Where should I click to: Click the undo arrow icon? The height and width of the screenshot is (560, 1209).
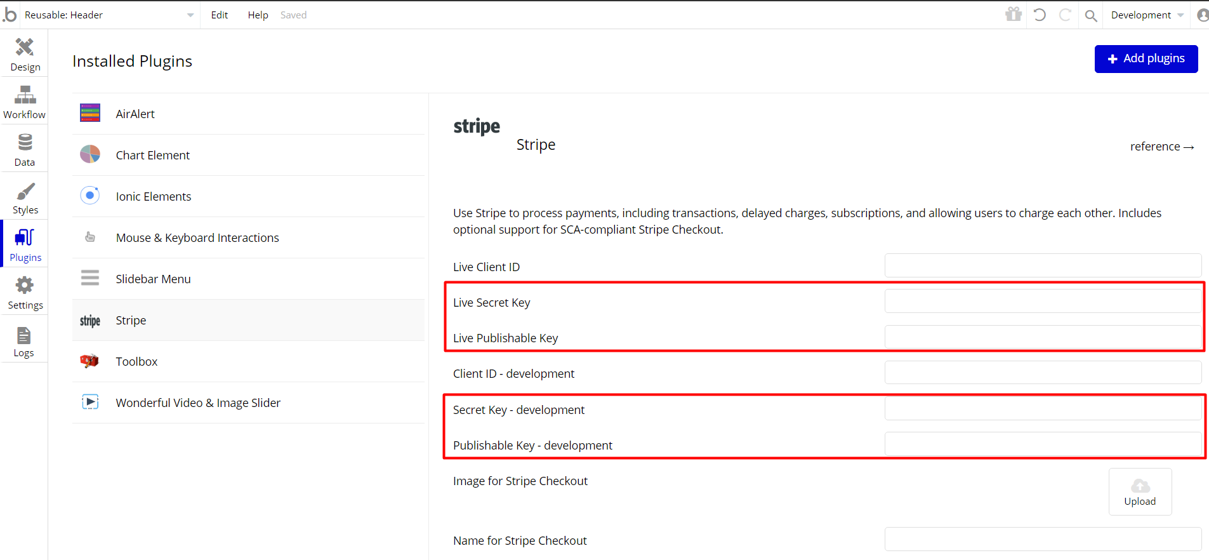(x=1040, y=15)
